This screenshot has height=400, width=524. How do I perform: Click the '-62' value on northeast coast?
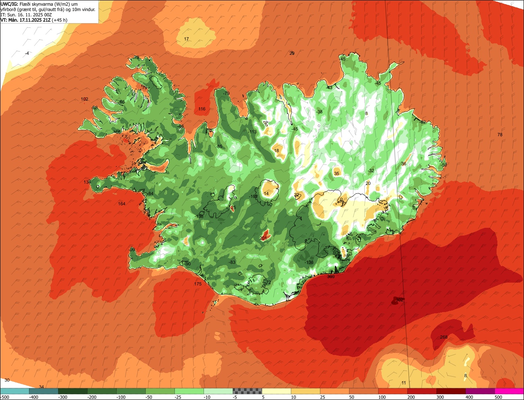(x=422, y=122)
